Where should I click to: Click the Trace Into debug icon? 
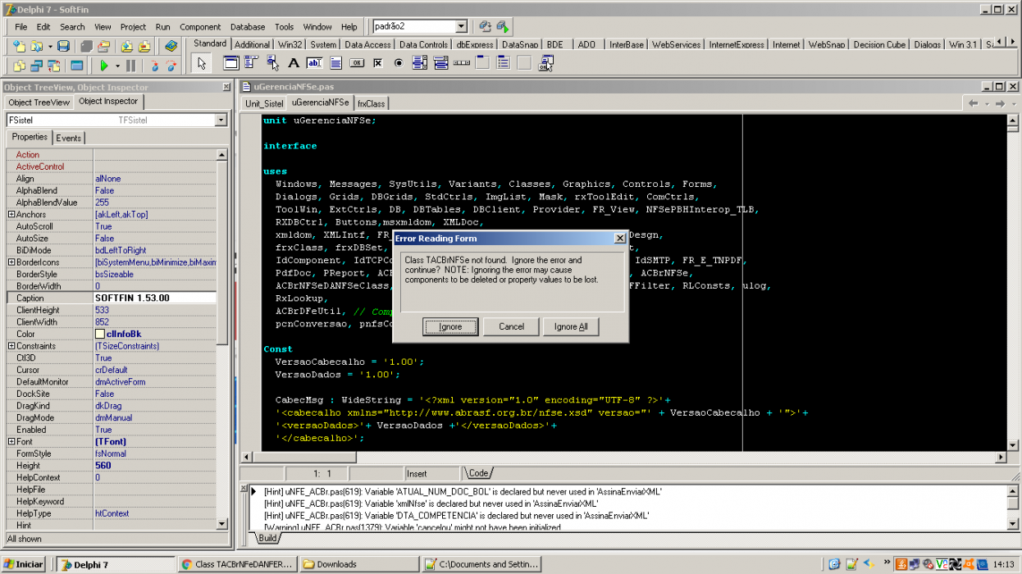pyautogui.click(x=153, y=65)
